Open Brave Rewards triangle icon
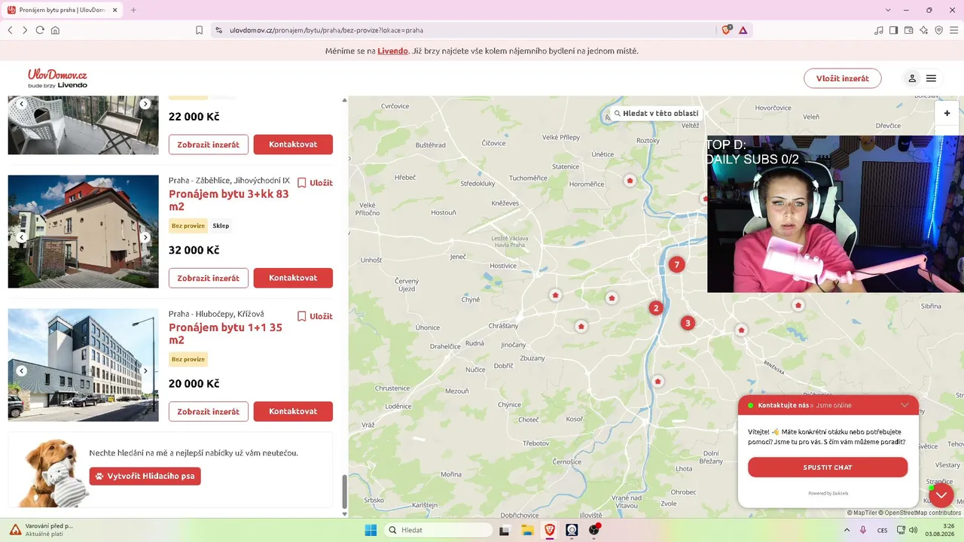This screenshot has height=542, width=964. tap(743, 30)
